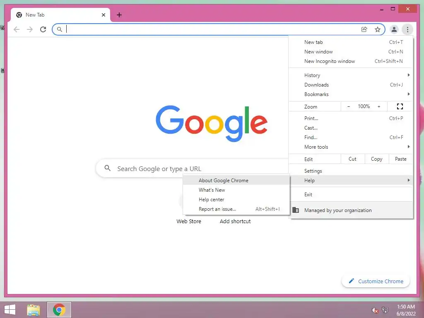The image size is (424, 318).
Task: Bookmark this tab with the star icon
Action: [x=378, y=29]
